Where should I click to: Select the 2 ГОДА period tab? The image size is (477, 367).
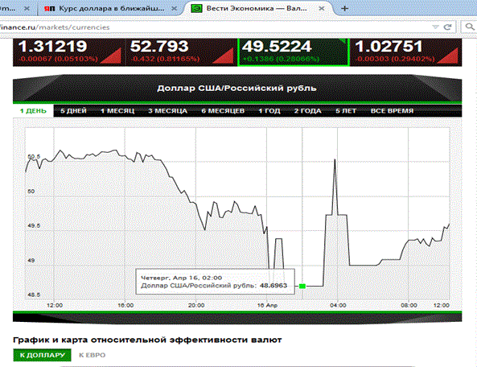coord(307,111)
